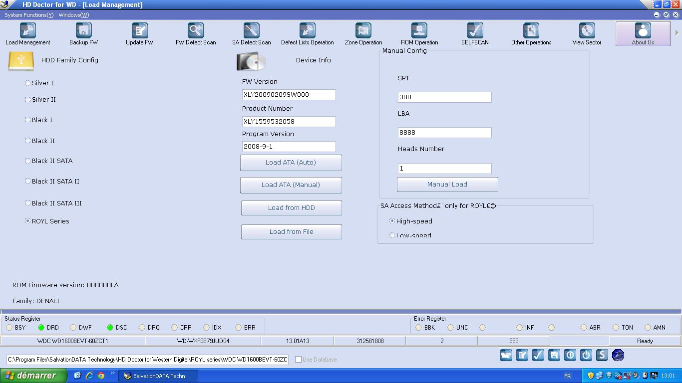This screenshot has height=383, width=682.
Task: Launch the SA Defect Scan tool
Action: [x=252, y=34]
